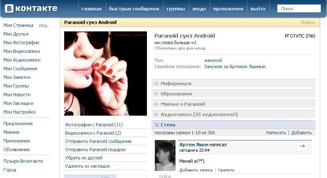Focus the Поиск search field
The image size is (327, 178).
pyautogui.click(x=299, y=9)
